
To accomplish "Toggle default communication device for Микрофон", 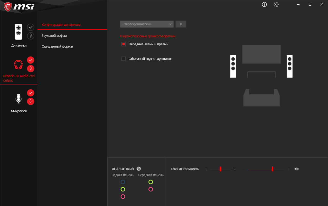I will click(x=31, y=101).
